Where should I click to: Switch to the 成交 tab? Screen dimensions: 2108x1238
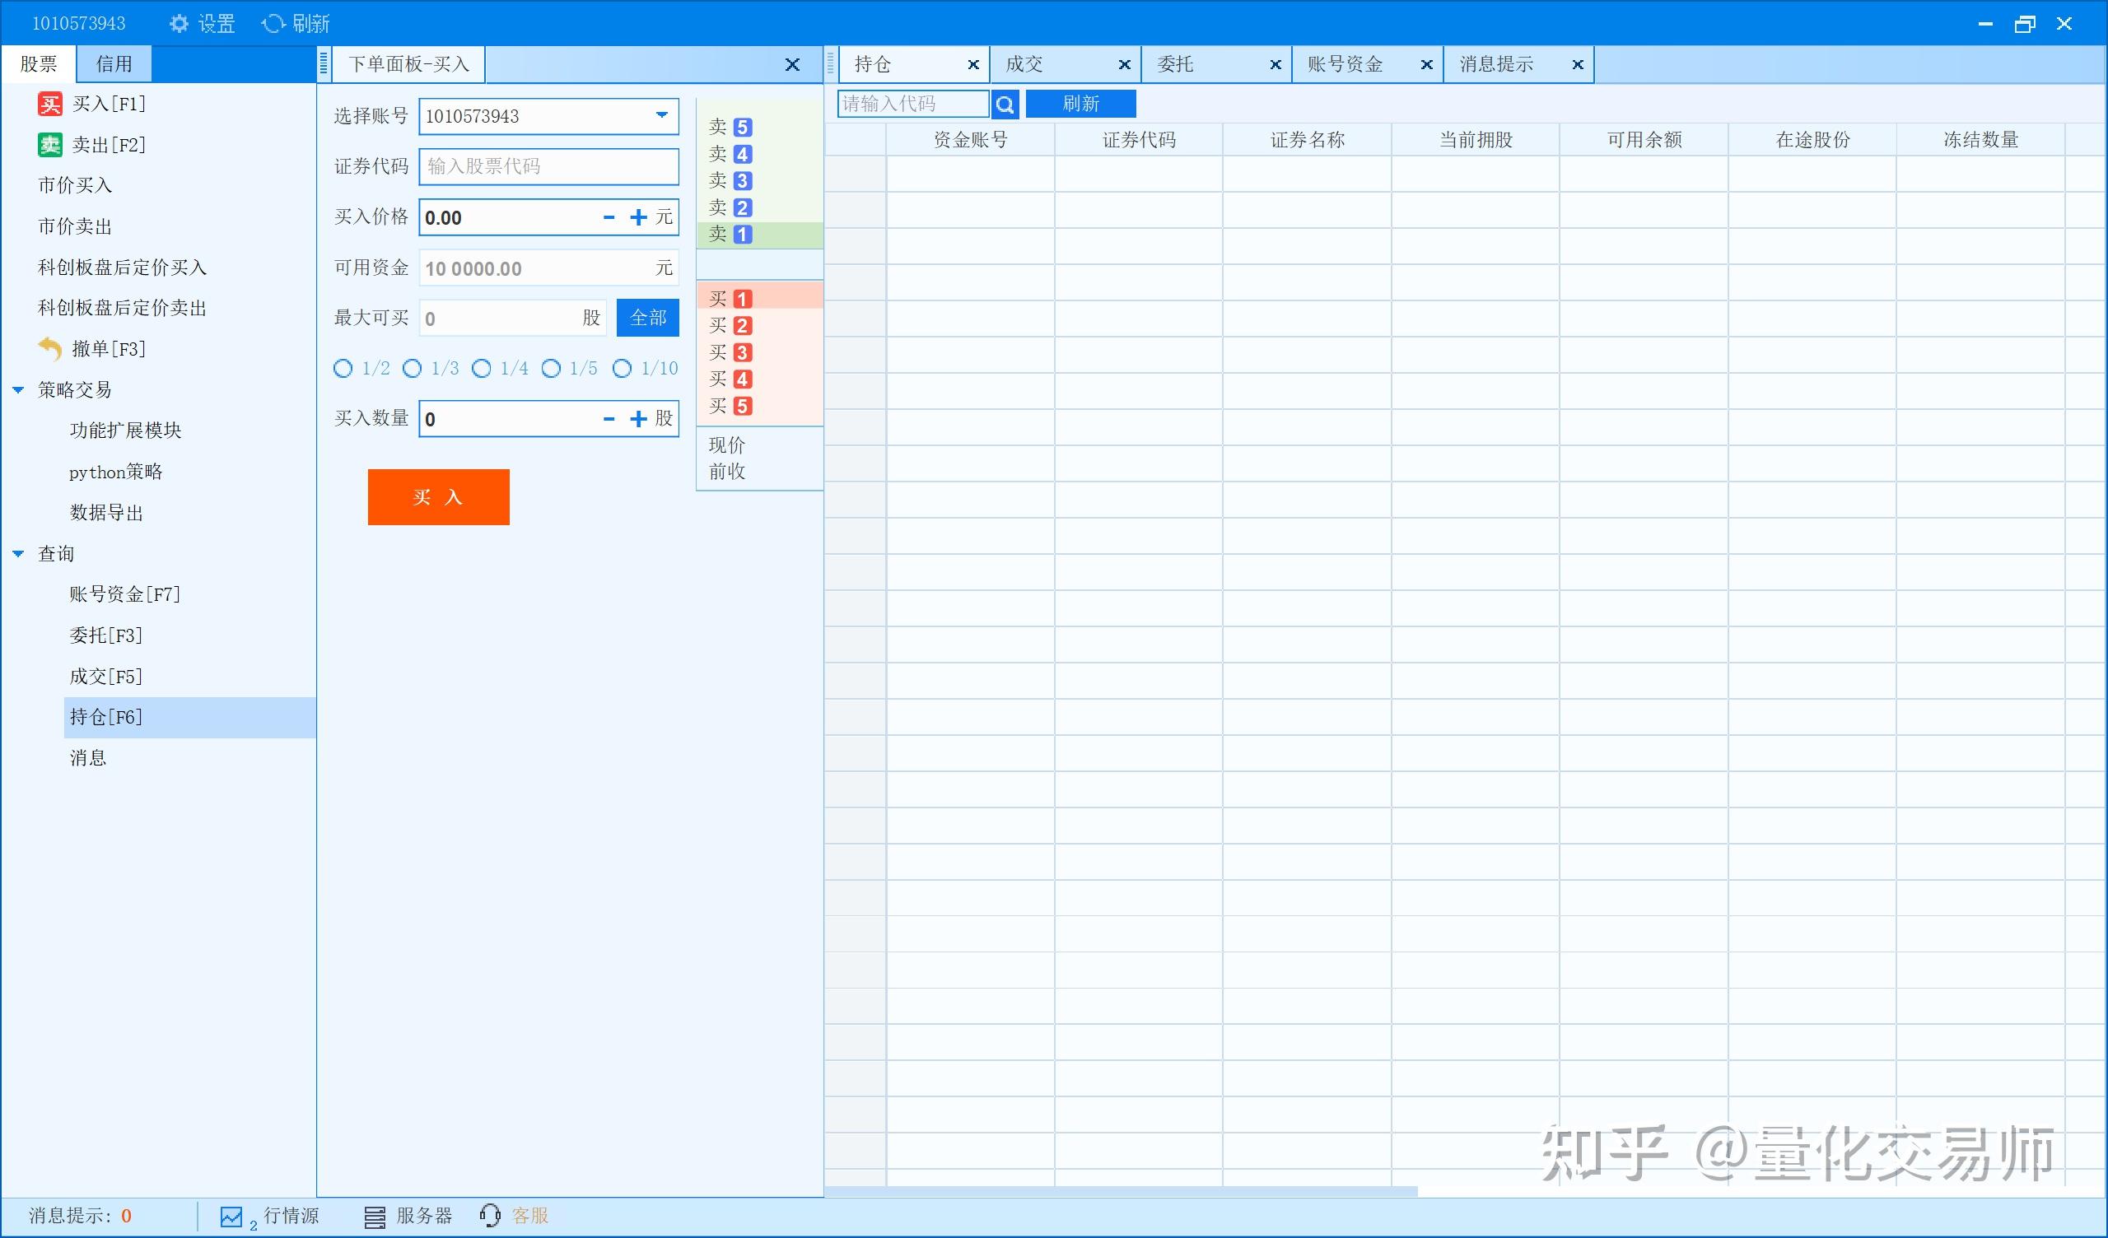[x=1024, y=63]
